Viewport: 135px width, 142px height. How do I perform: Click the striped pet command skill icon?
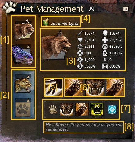[54, 88]
